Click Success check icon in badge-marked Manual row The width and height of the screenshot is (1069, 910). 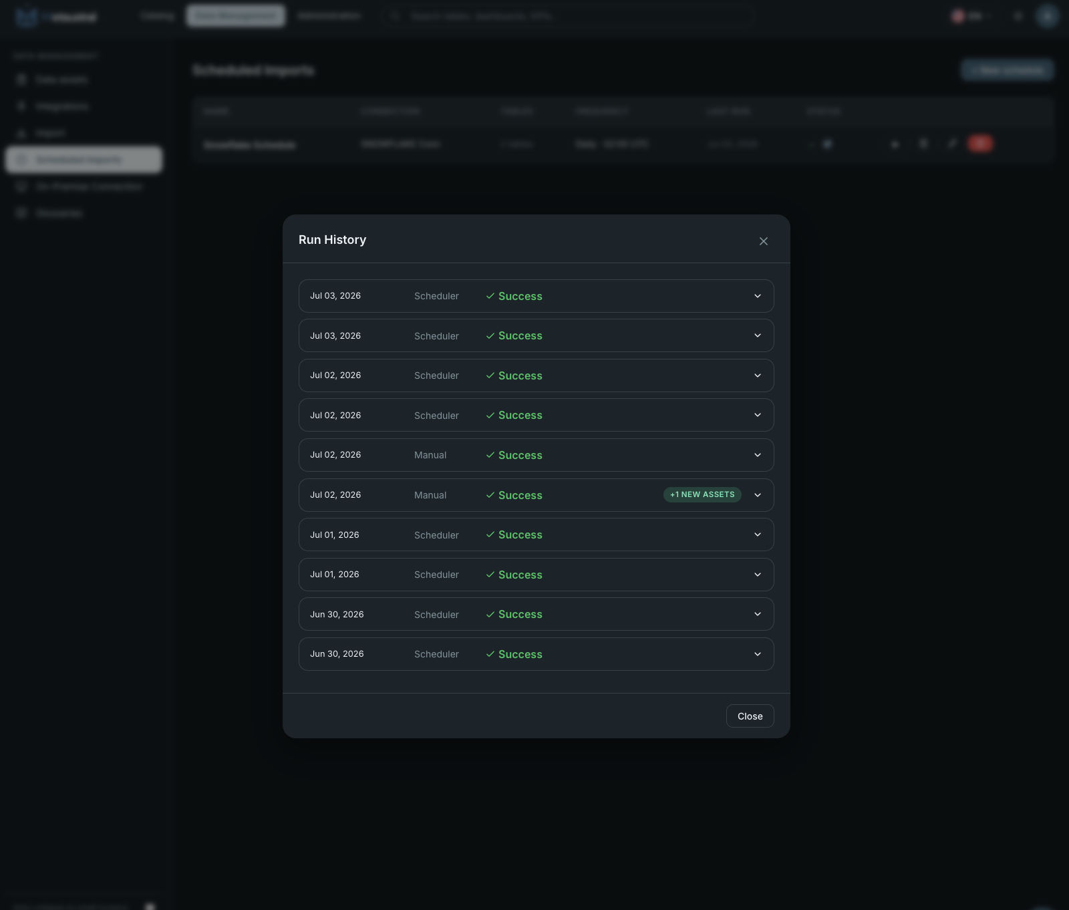490,495
